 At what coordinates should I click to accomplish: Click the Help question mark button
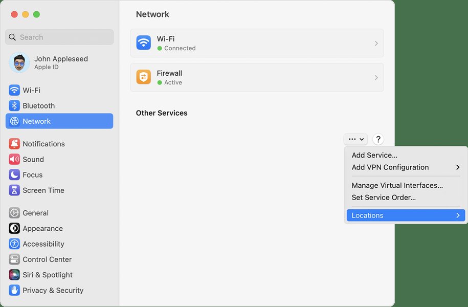coord(377,139)
